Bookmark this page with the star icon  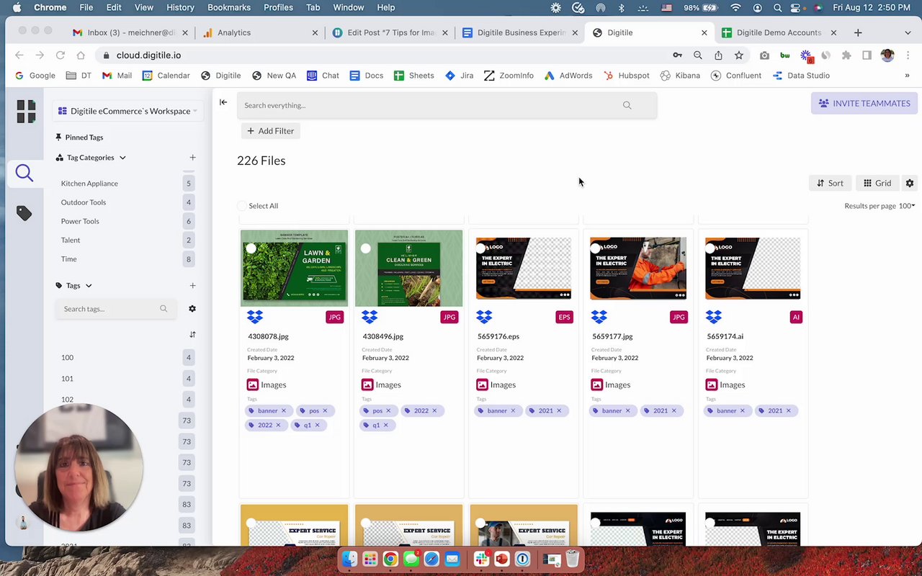(x=738, y=55)
